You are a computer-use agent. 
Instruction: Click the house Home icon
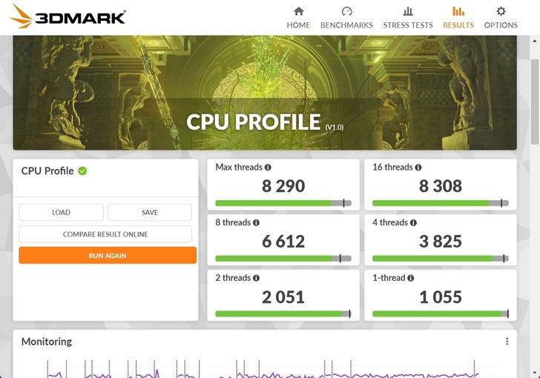[299, 11]
